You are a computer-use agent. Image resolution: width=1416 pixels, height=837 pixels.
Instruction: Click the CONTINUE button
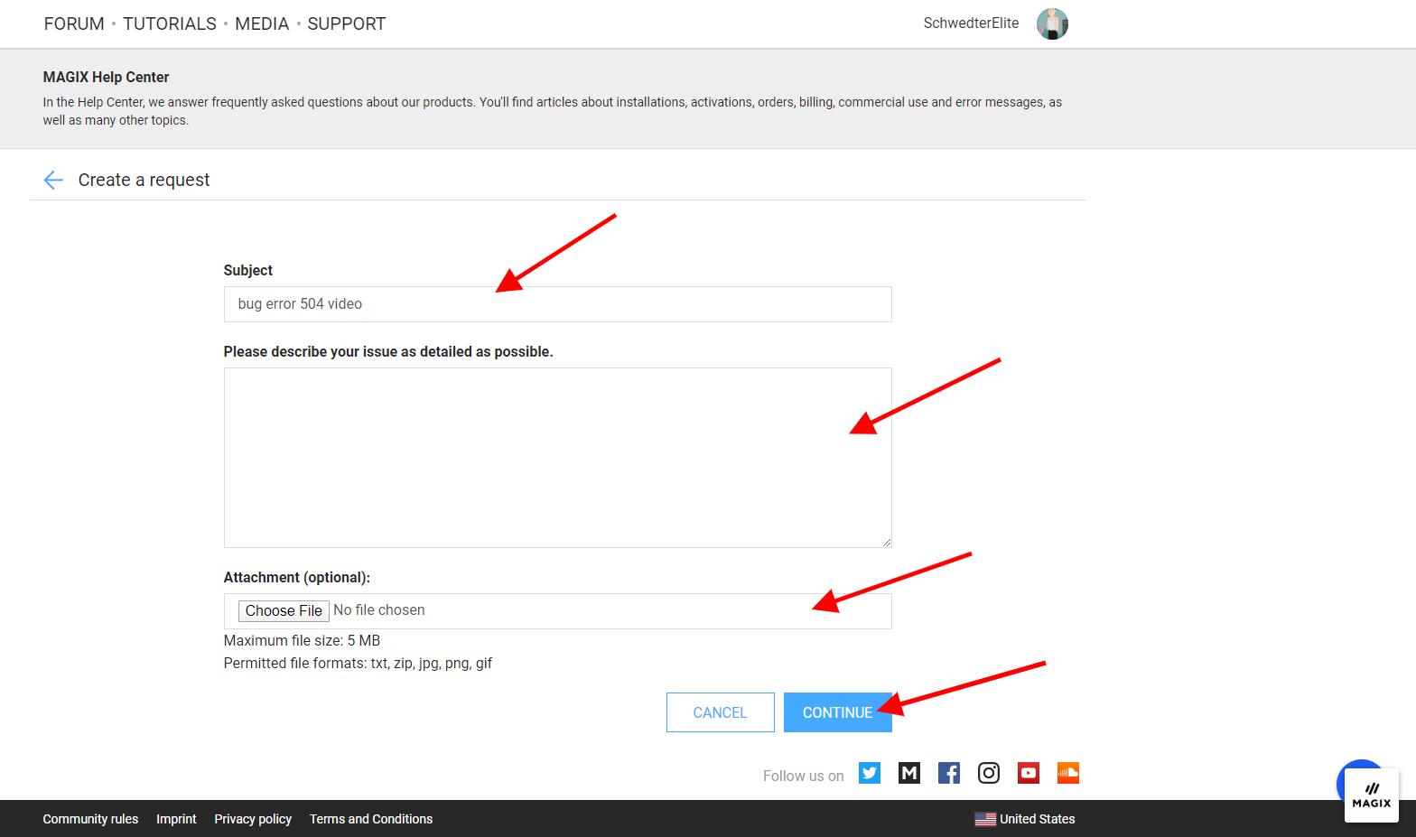click(x=837, y=712)
